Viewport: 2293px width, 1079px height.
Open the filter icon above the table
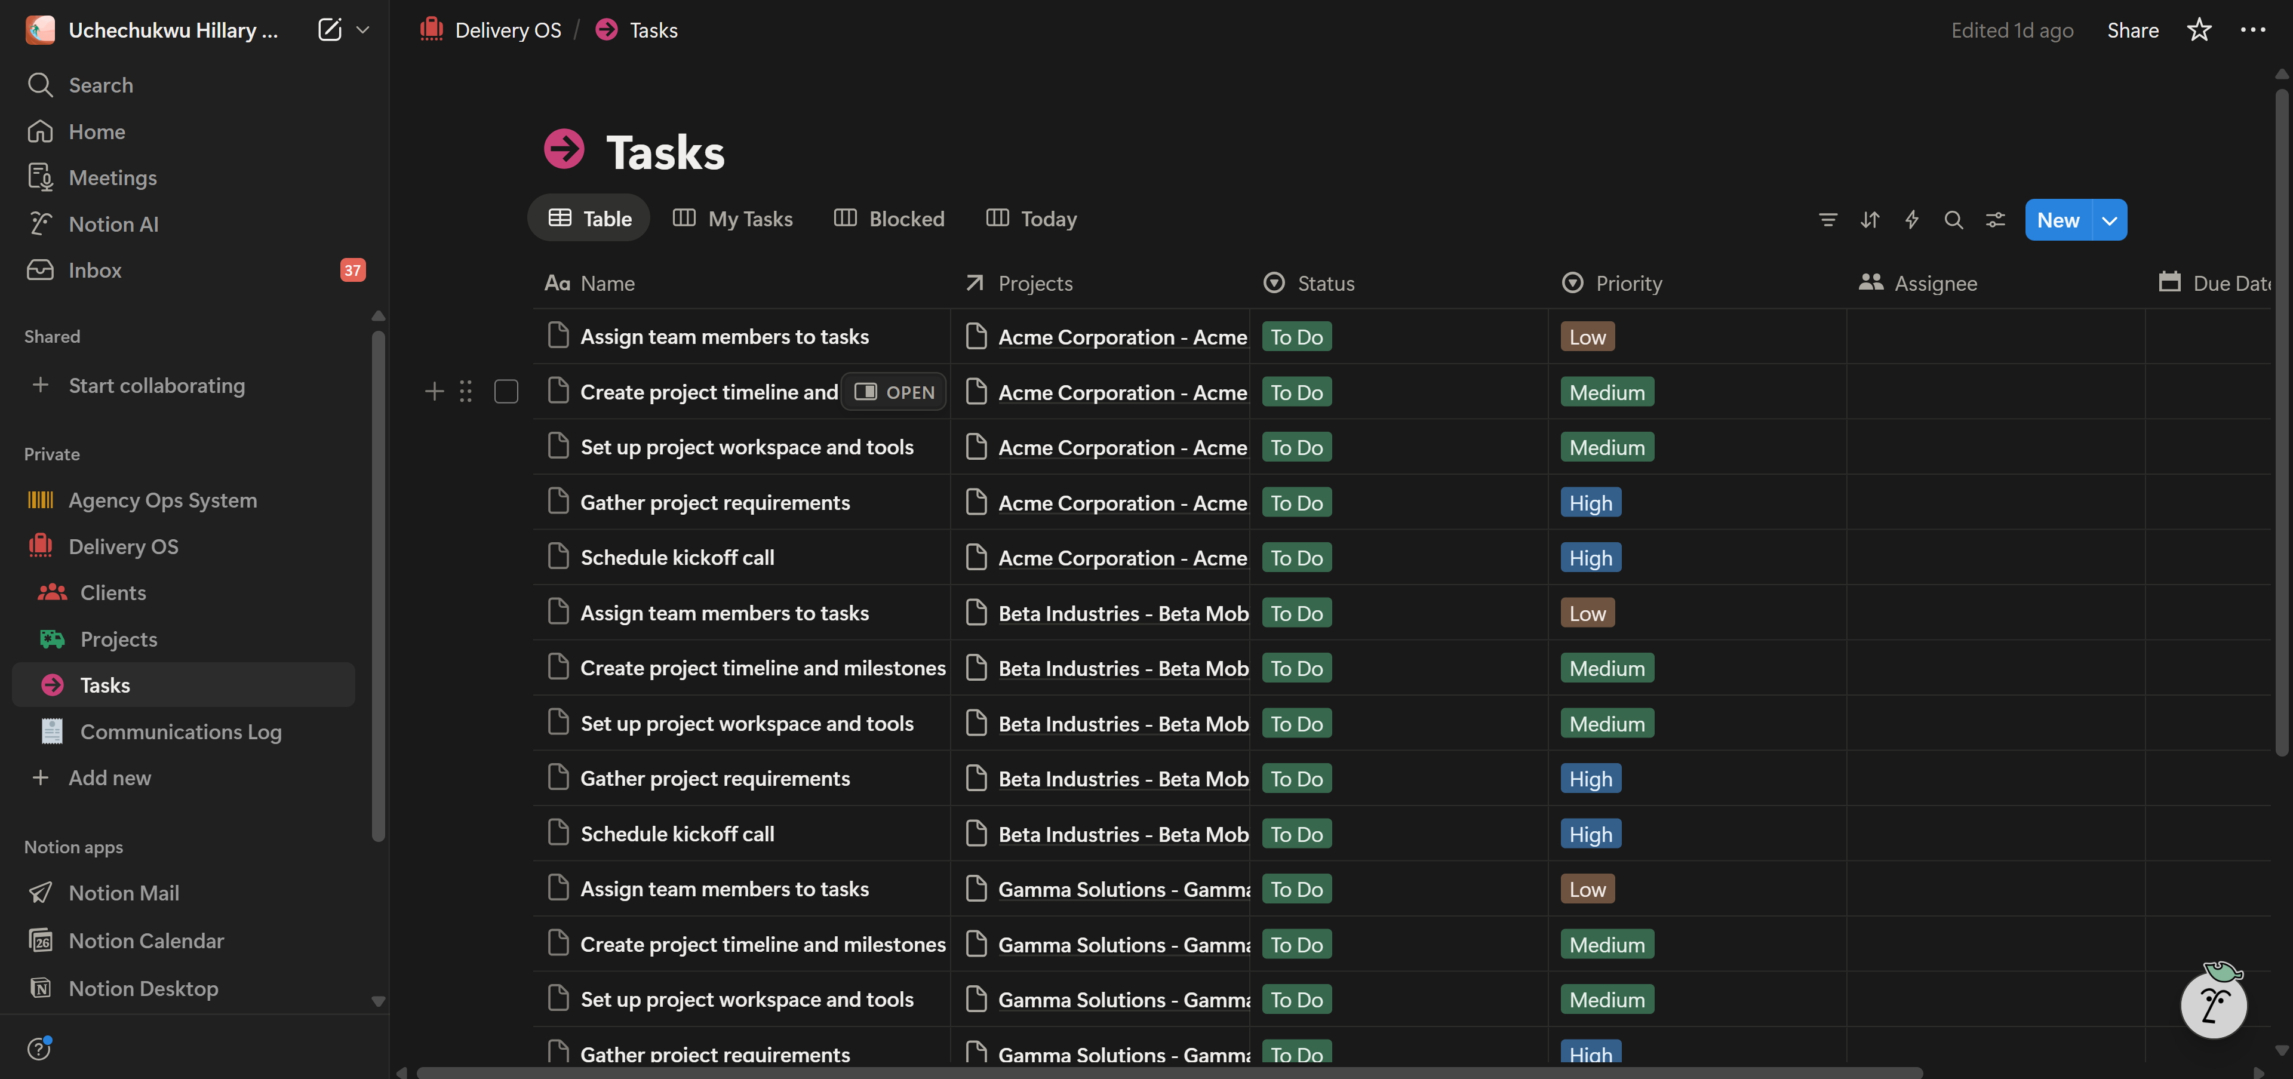click(1827, 219)
